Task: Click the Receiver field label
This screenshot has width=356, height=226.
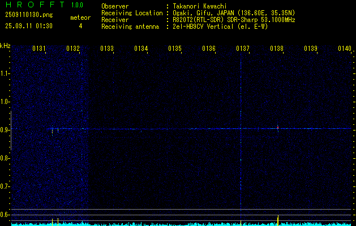Action: click(x=115, y=20)
